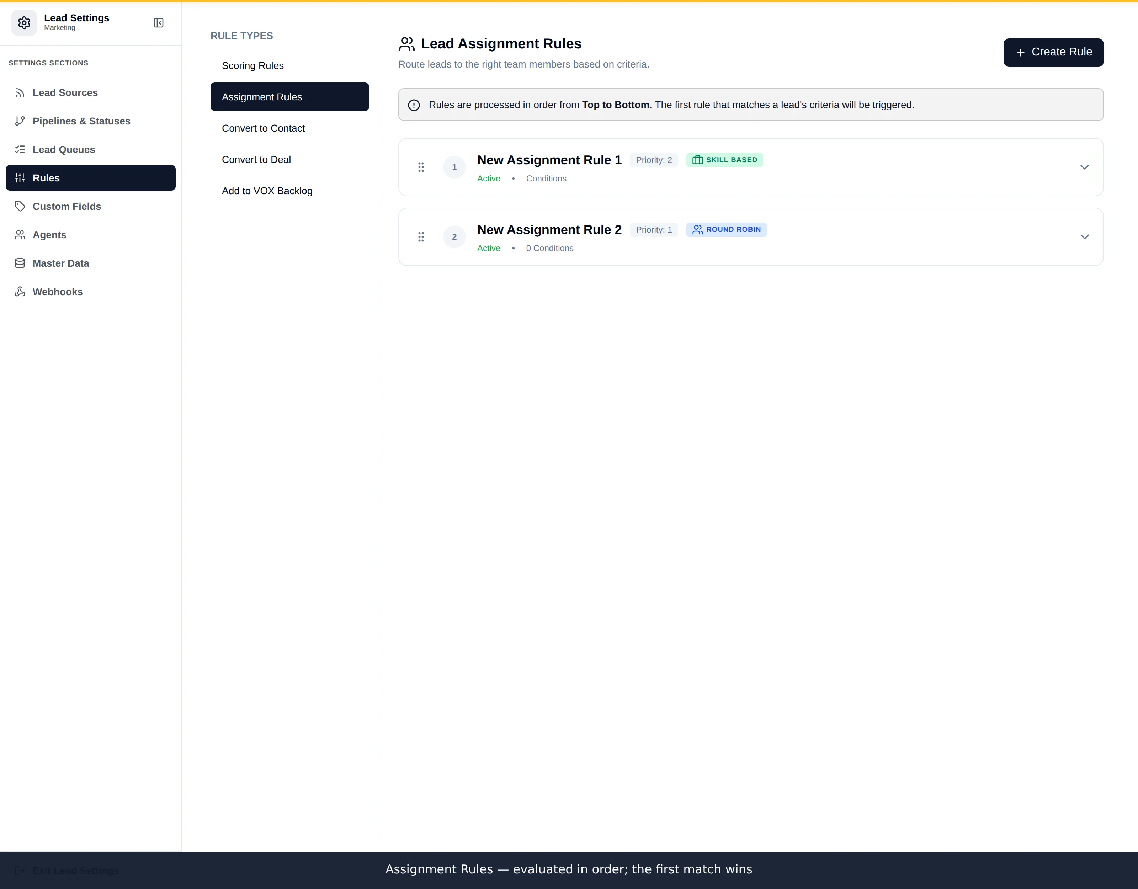The height and width of the screenshot is (889, 1138).
Task: Switch to Convert to Contact rules
Action: pos(290,128)
